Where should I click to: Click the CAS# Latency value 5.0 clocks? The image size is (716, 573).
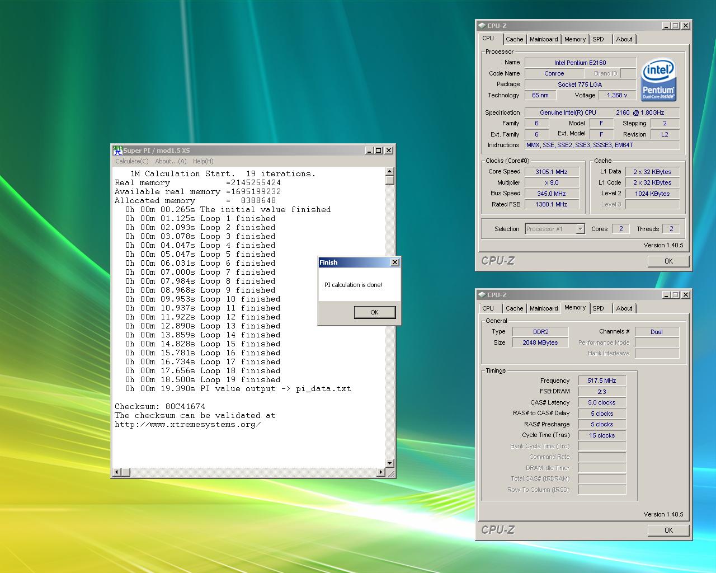(x=602, y=402)
